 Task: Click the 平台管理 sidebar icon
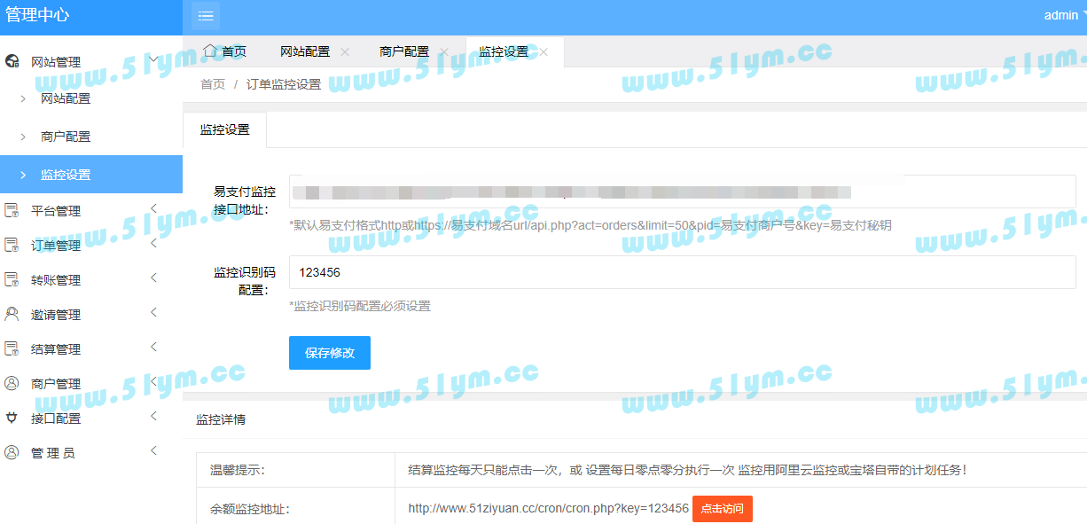point(12,211)
